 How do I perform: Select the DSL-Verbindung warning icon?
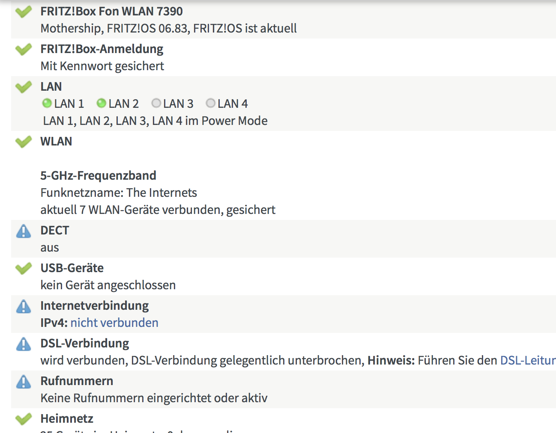24,344
